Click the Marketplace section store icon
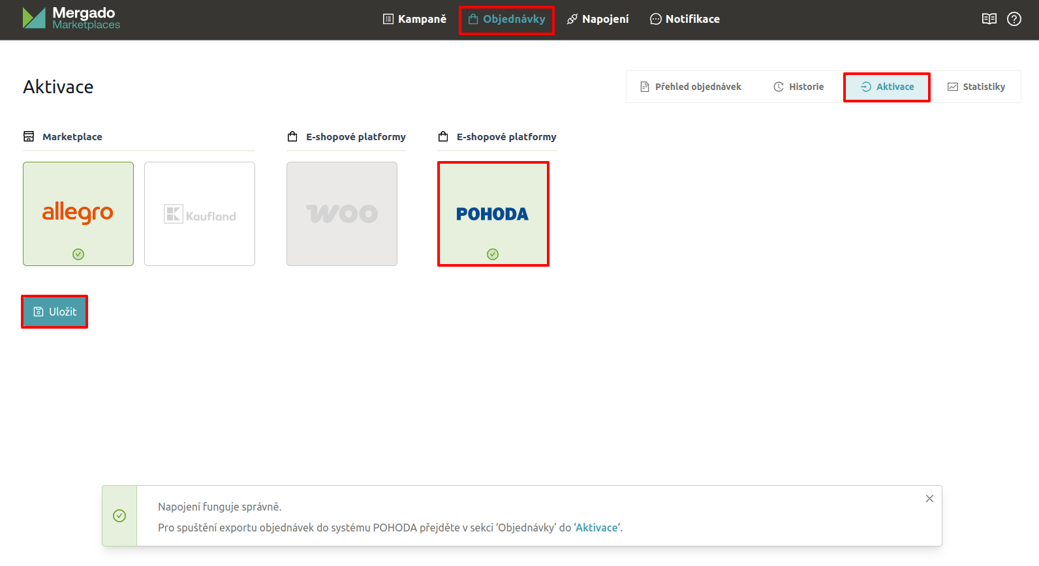The height and width of the screenshot is (566, 1039). pos(29,136)
